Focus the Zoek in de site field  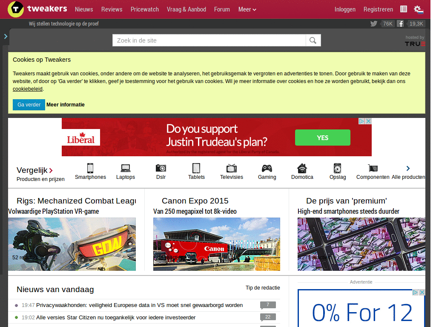click(209, 40)
